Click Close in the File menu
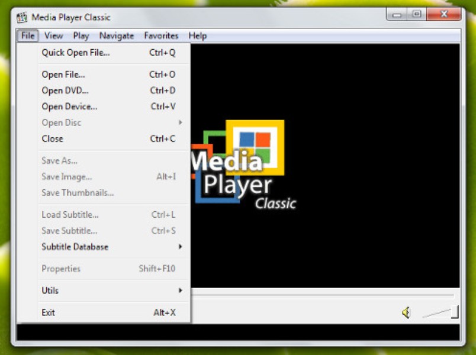Viewport: 476px width, 355px height. pyautogui.click(x=52, y=138)
